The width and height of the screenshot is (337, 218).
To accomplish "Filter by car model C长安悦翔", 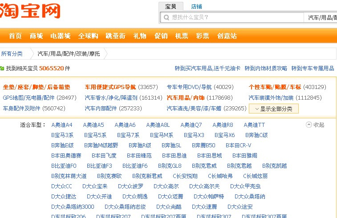I will click(185, 176).
